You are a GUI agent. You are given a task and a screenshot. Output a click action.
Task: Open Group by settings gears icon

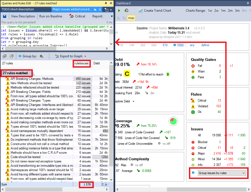(x=41, y=56)
